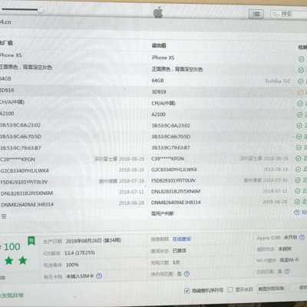Image resolution: width=307 pixels, height=307 pixels.
Task: Open the help icon beside 序列号匹配
Action: [187, 274]
